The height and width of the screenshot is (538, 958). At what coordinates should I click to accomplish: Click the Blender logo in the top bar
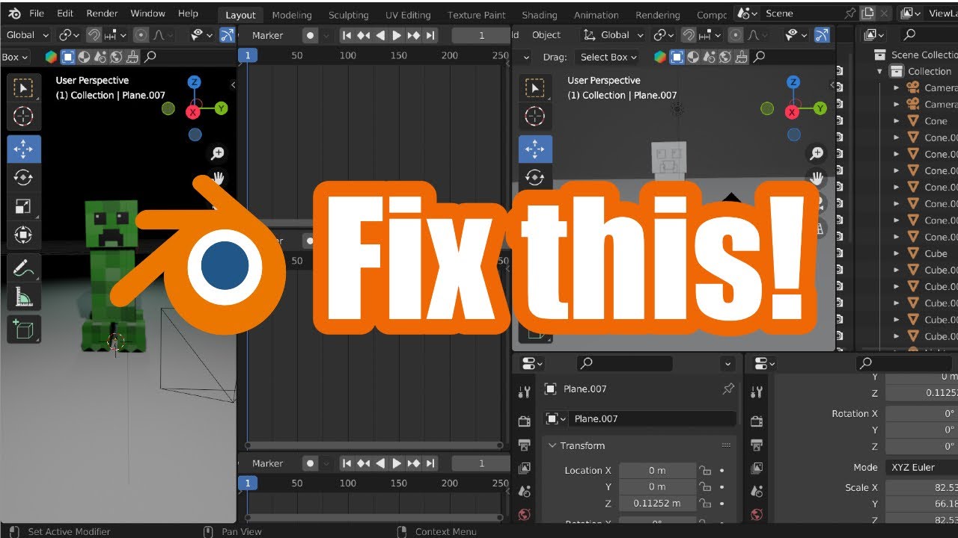(x=14, y=13)
